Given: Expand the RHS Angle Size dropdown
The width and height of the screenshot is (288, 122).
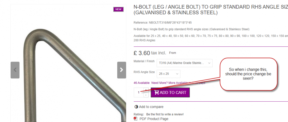Looking at the screenshot, I should 168,74.
